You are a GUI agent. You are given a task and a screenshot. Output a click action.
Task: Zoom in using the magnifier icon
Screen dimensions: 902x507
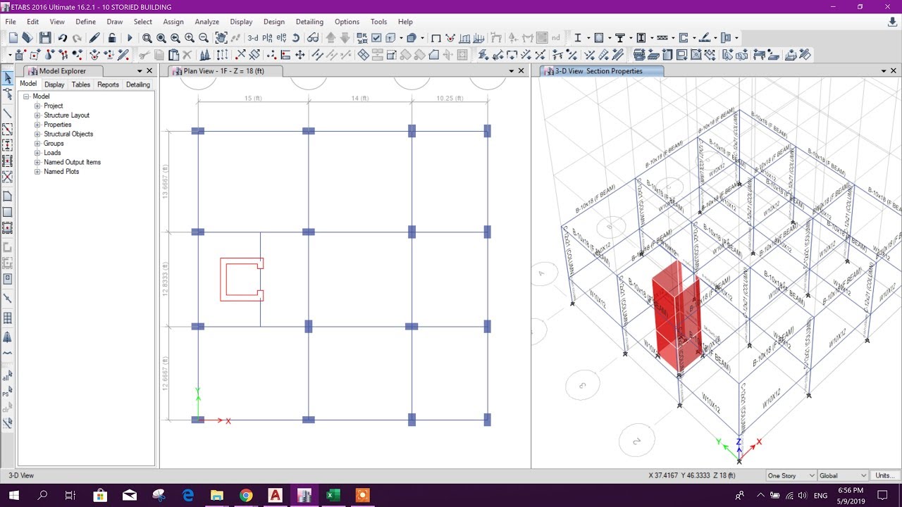(x=190, y=37)
